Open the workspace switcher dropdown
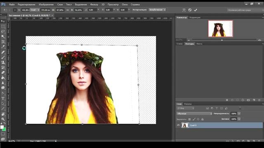 [245, 10]
